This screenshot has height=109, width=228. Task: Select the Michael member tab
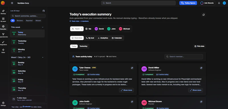[x=125, y=29]
